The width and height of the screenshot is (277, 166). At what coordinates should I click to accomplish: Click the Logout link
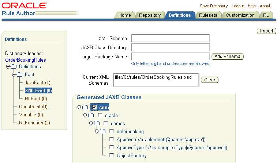click(x=237, y=6)
